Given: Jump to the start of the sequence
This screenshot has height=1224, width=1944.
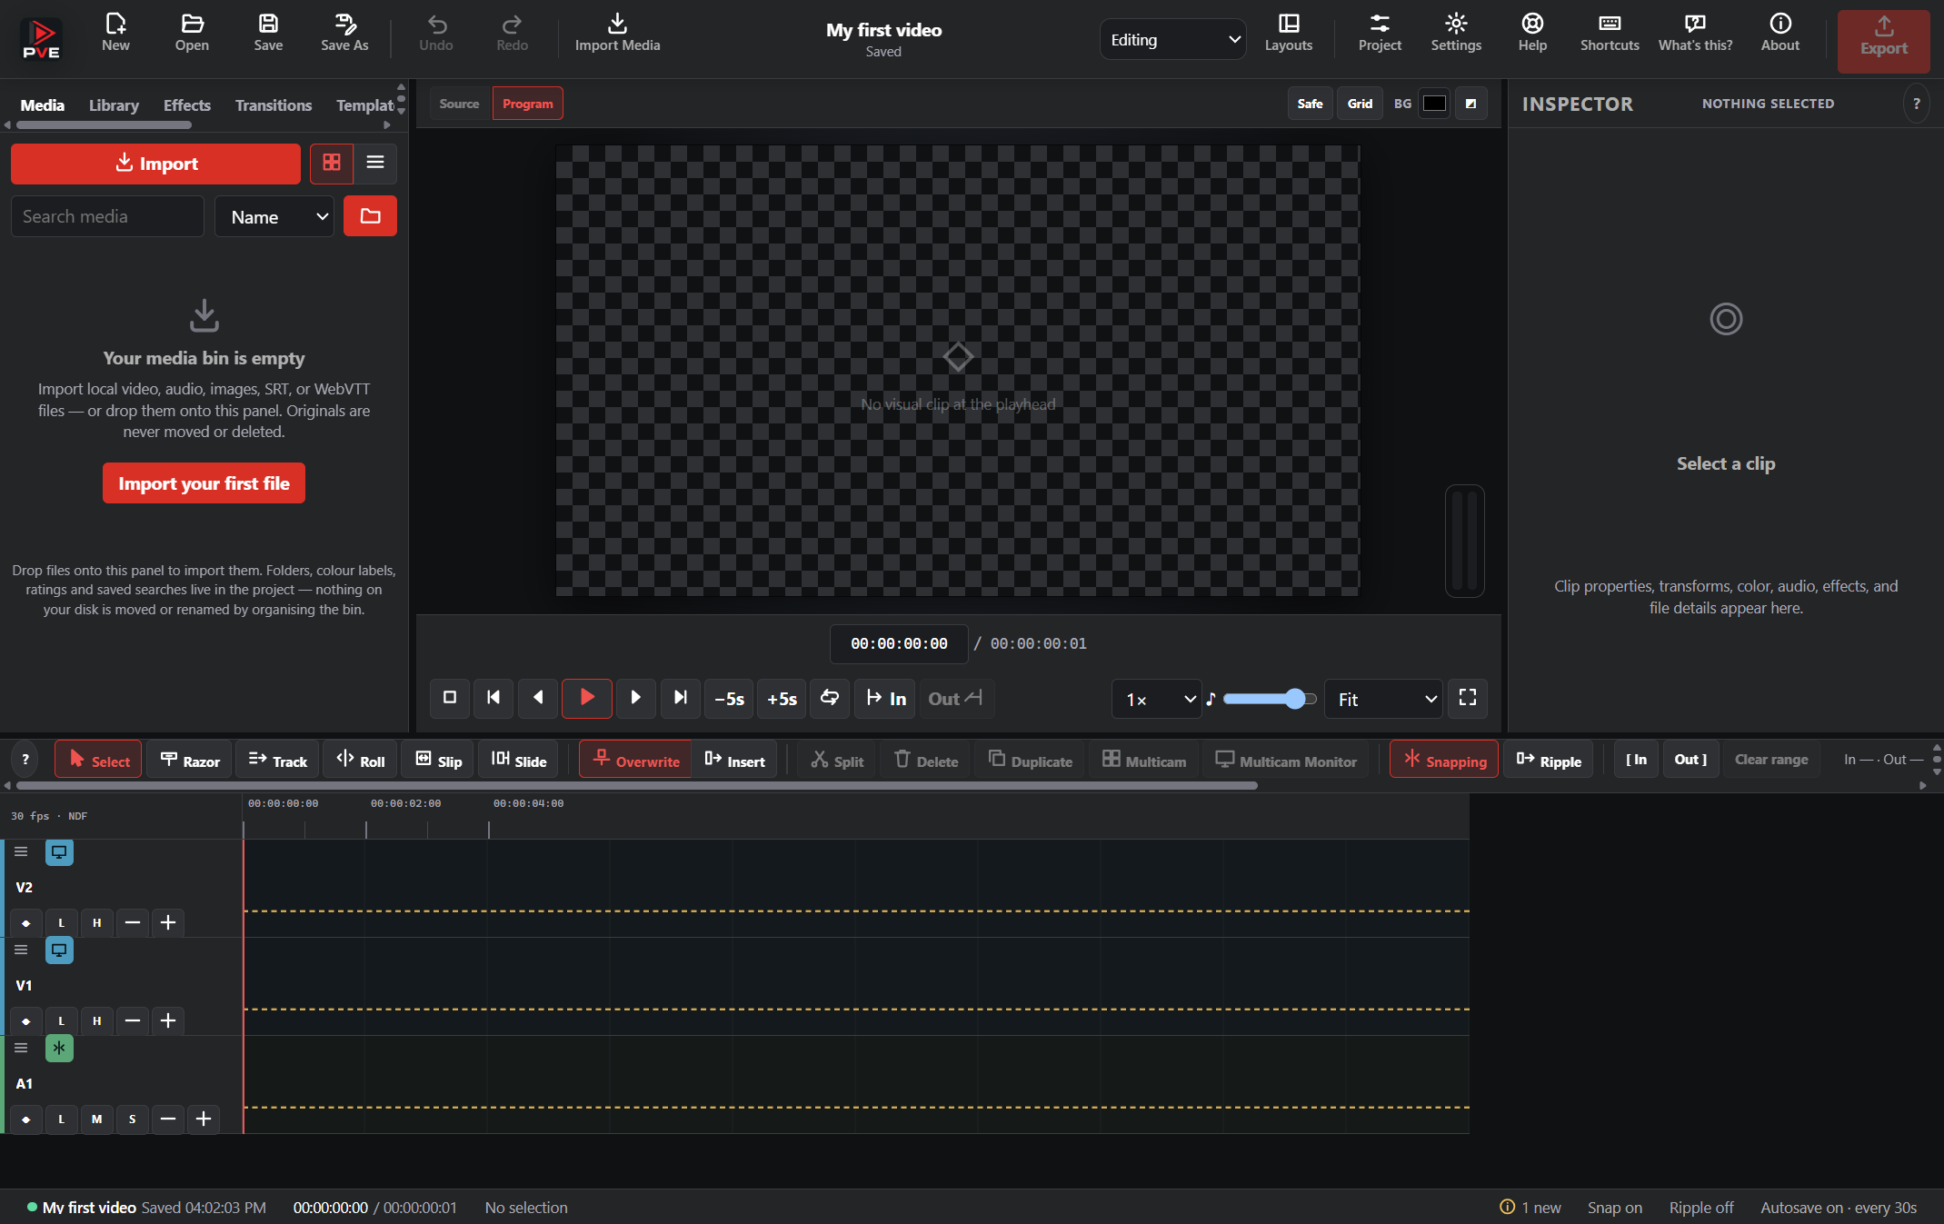Looking at the screenshot, I should point(493,698).
